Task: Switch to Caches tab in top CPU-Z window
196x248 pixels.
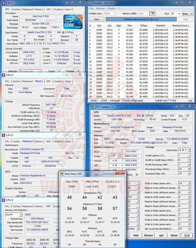Action: pyautogui.click(x=16, y=10)
